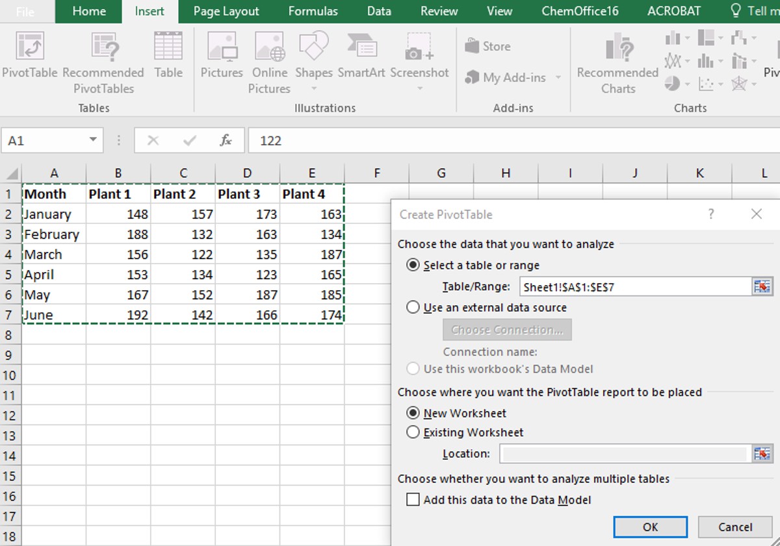Select the radar chart icon

(x=739, y=84)
